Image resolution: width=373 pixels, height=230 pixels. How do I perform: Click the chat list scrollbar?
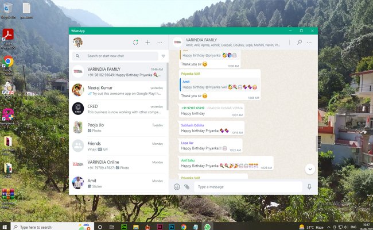167,86
